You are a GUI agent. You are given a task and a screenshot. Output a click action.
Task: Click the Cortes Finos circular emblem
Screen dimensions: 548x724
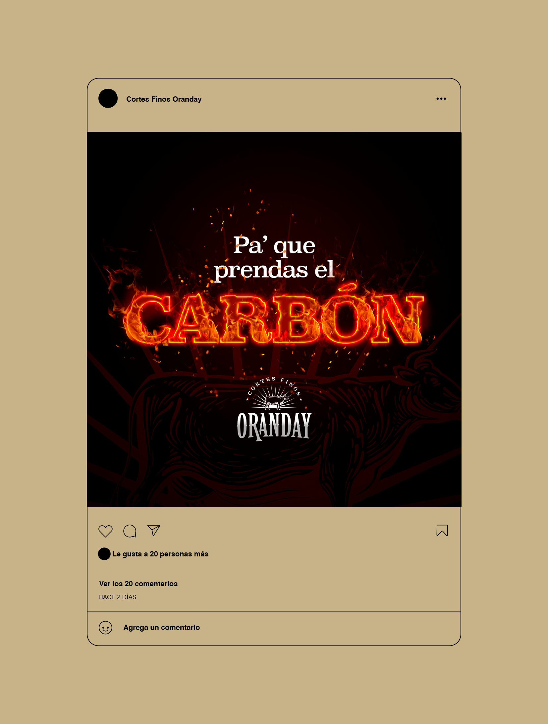click(x=274, y=393)
